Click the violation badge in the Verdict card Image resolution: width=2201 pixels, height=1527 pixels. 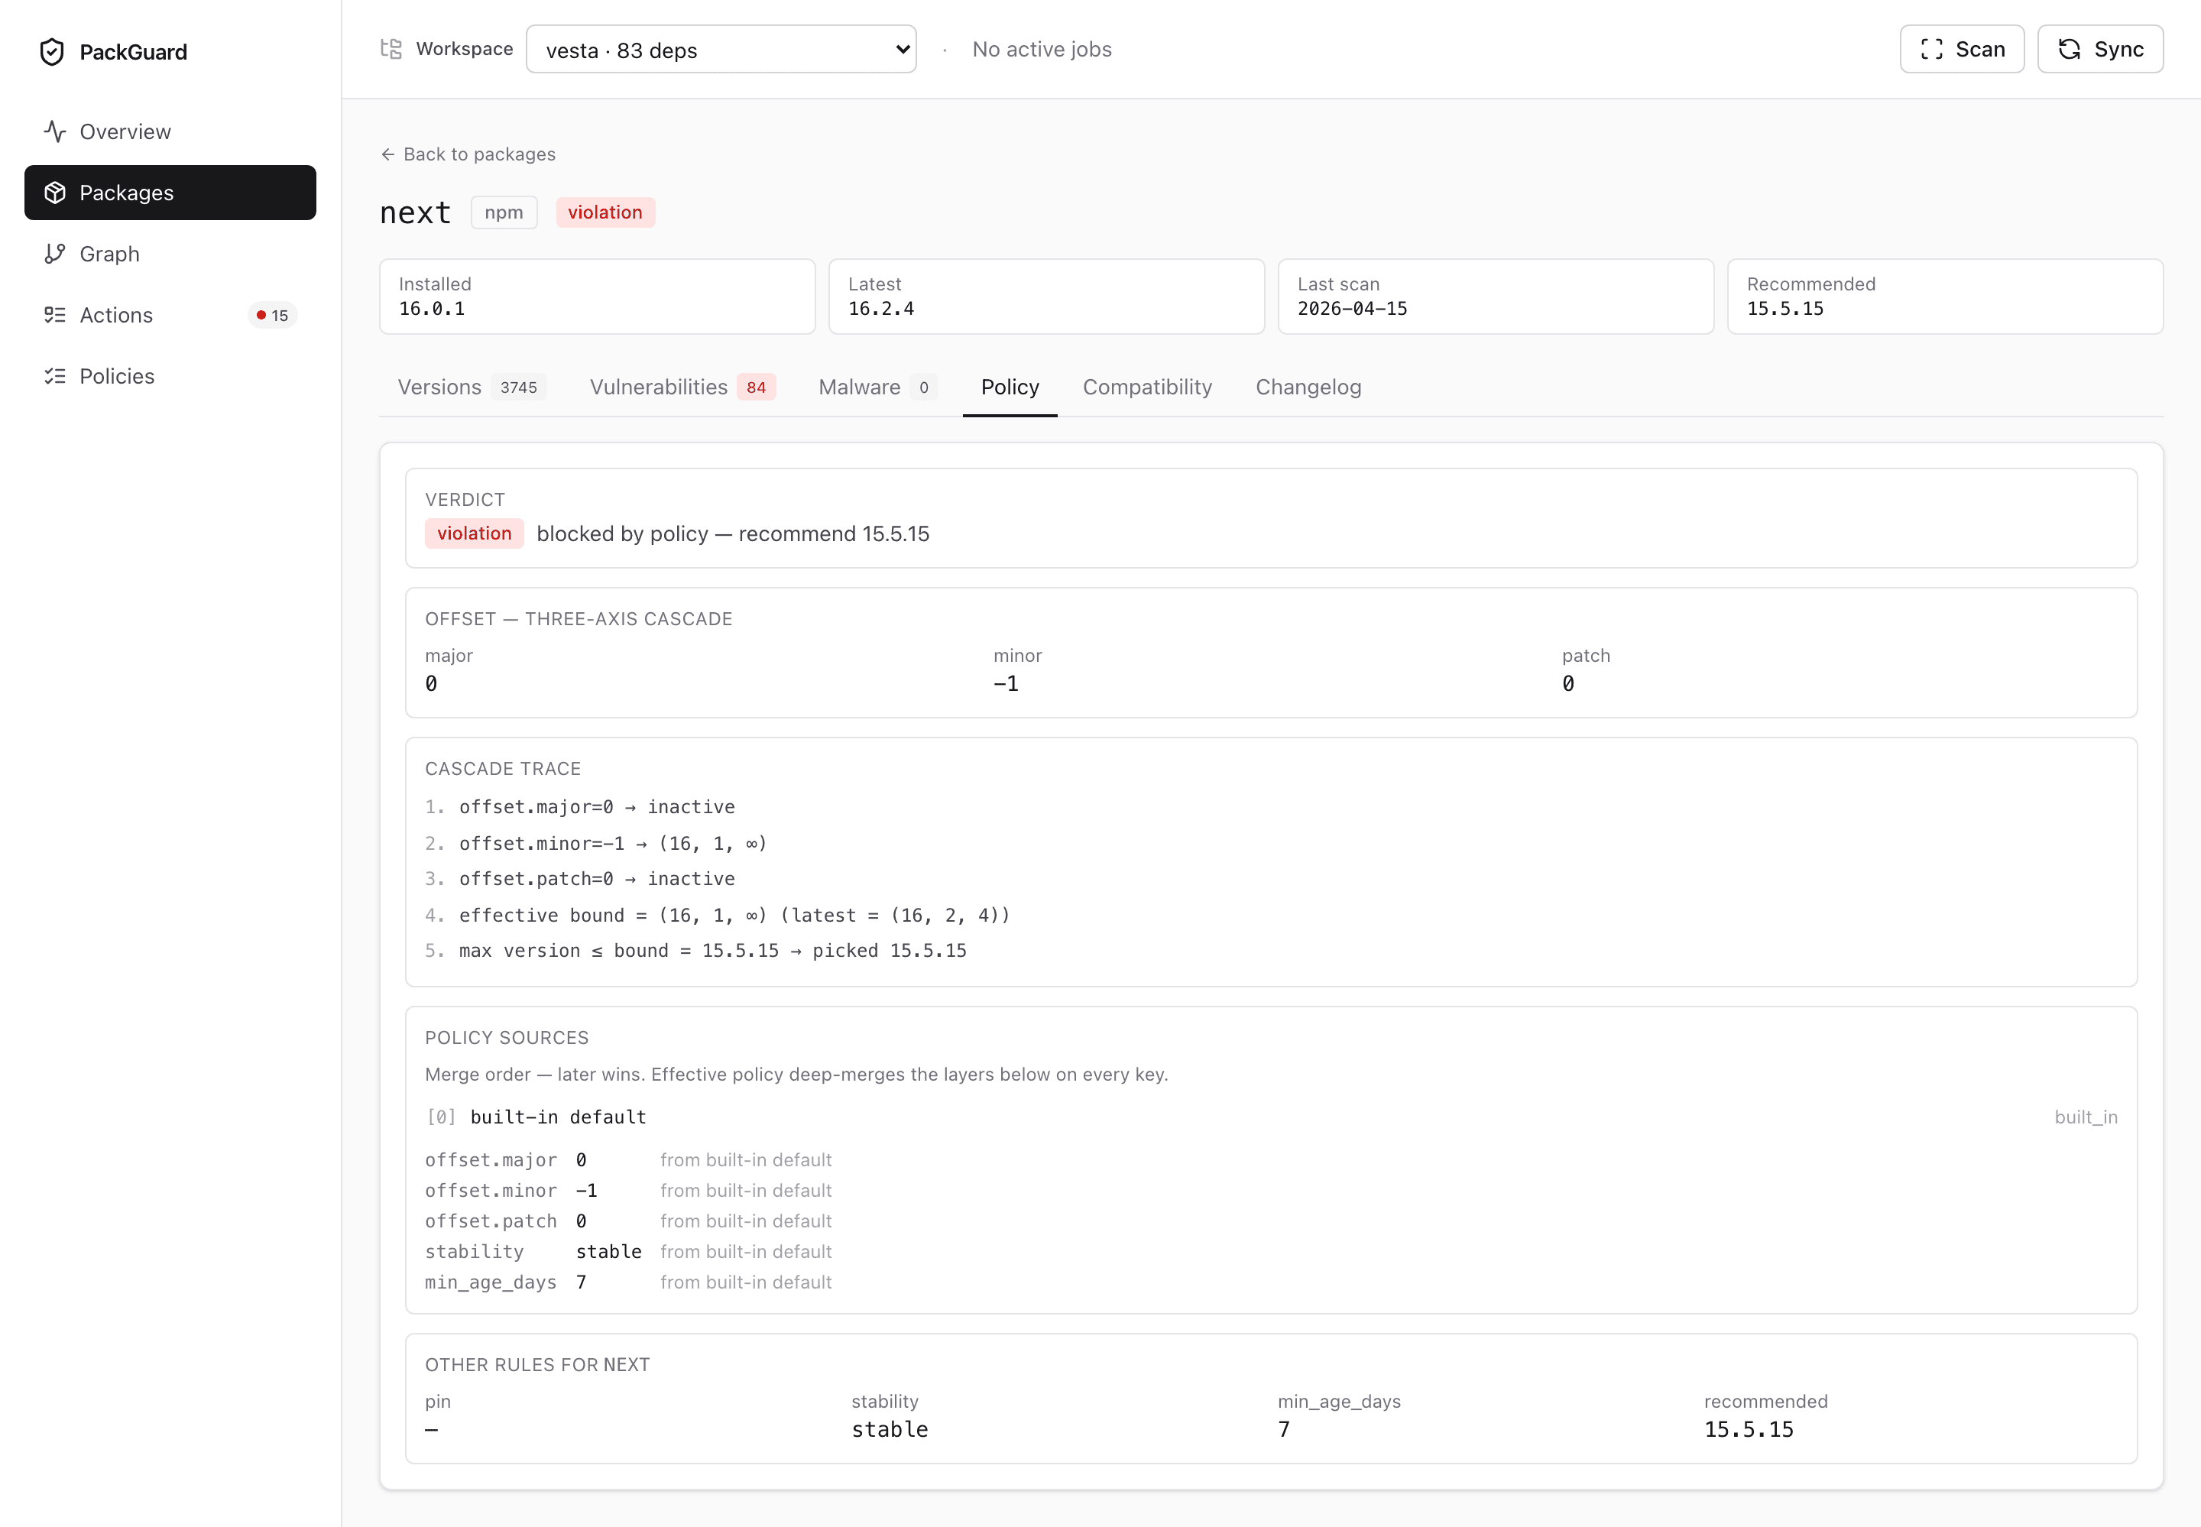[x=475, y=533]
